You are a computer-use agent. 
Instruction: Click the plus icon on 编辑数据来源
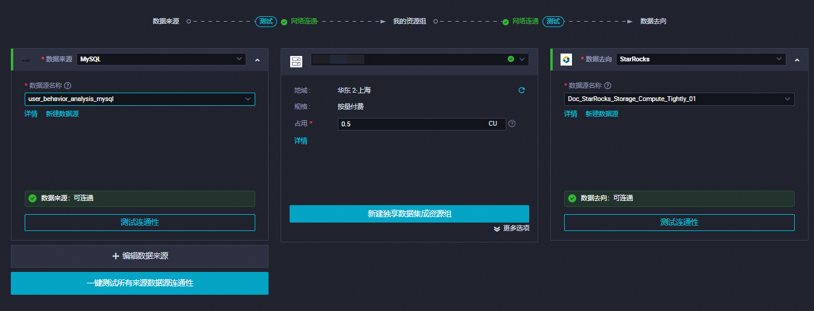[x=116, y=256]
